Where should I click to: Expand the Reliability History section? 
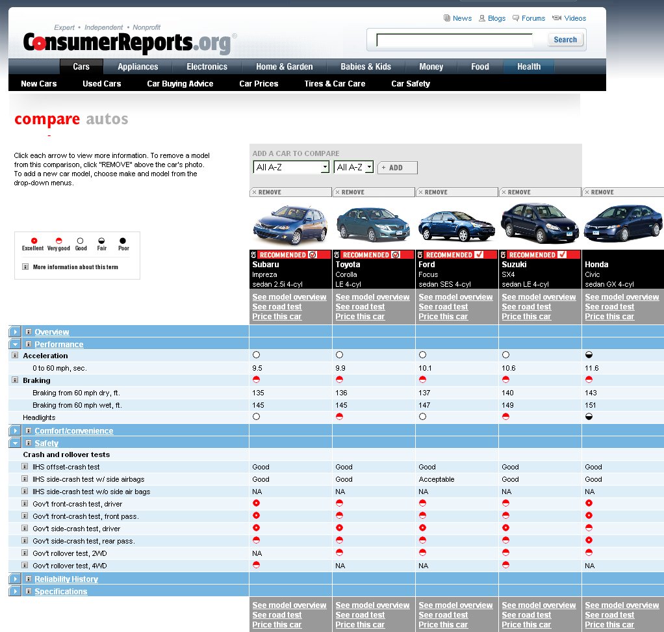point(16,579)
